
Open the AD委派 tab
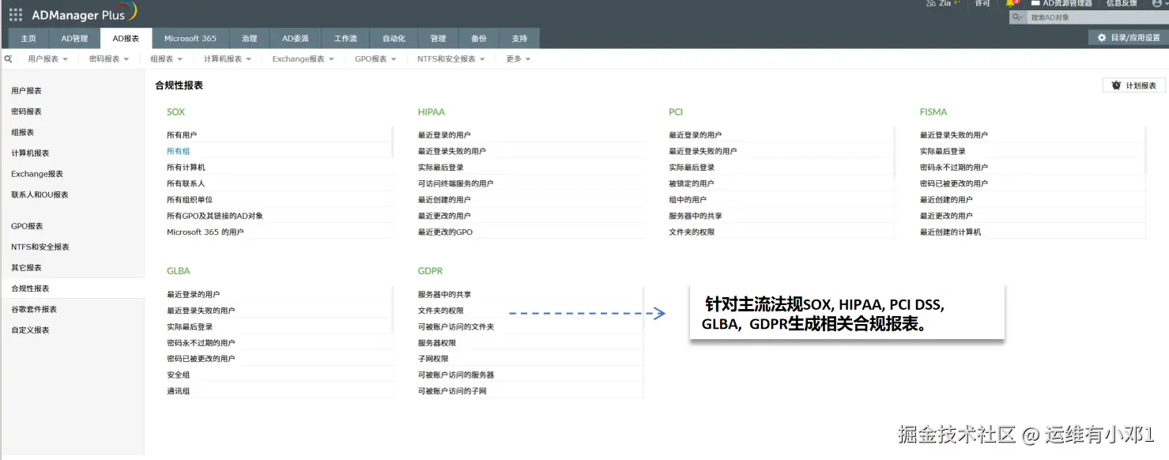(296, 38)
